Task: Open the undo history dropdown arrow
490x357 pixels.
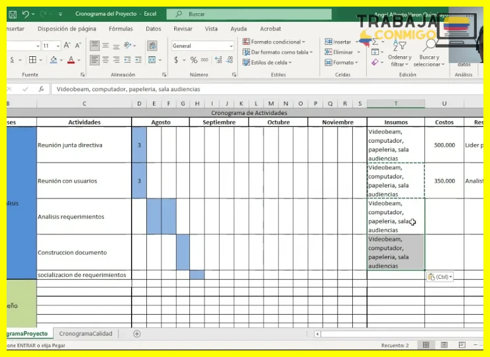Action: coord(33,14)
